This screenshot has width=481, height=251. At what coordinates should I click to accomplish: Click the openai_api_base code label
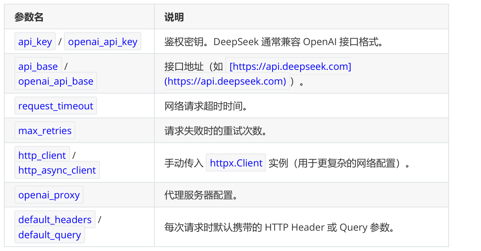click(x=56, y=81)
